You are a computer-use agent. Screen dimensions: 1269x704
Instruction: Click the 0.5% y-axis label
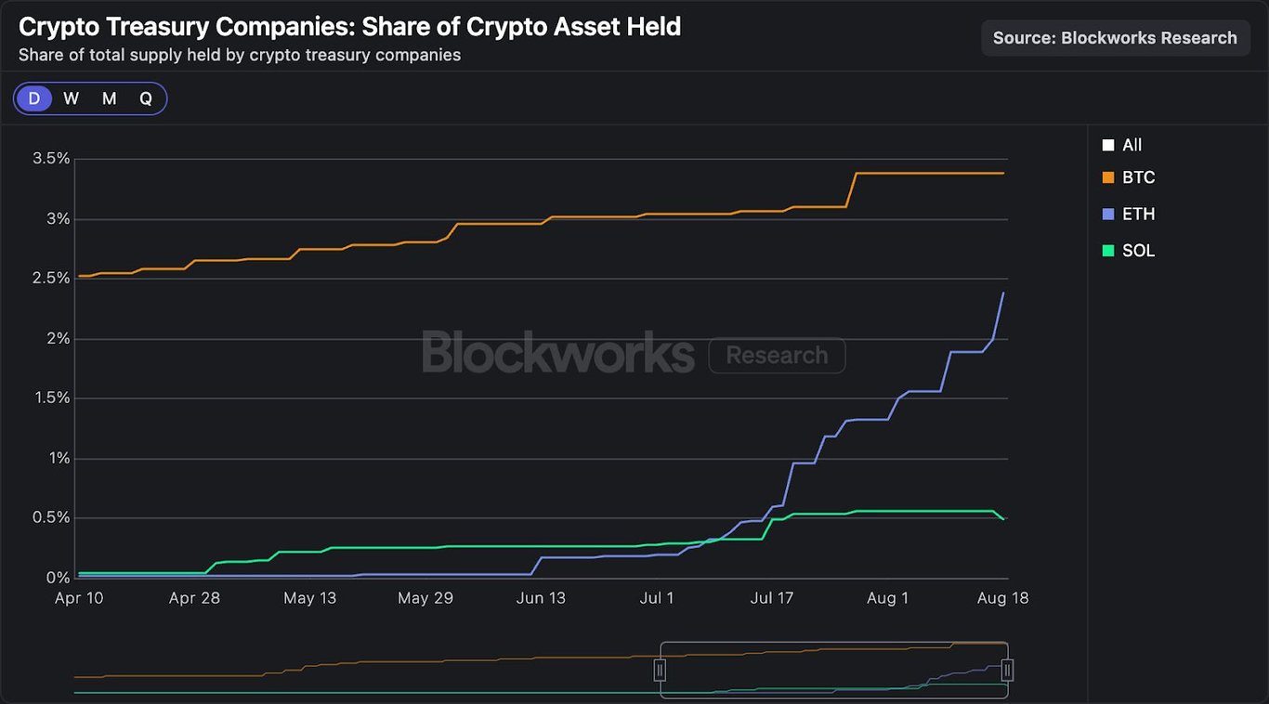[51, 518]
